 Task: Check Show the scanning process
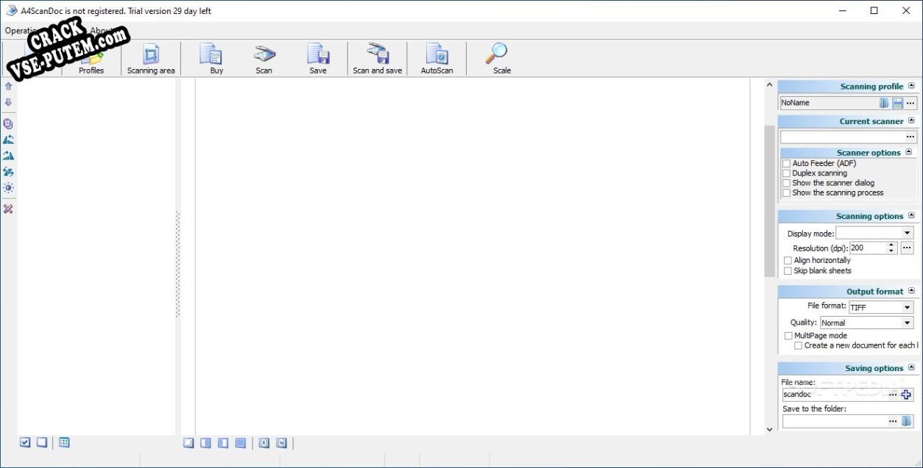786,193
